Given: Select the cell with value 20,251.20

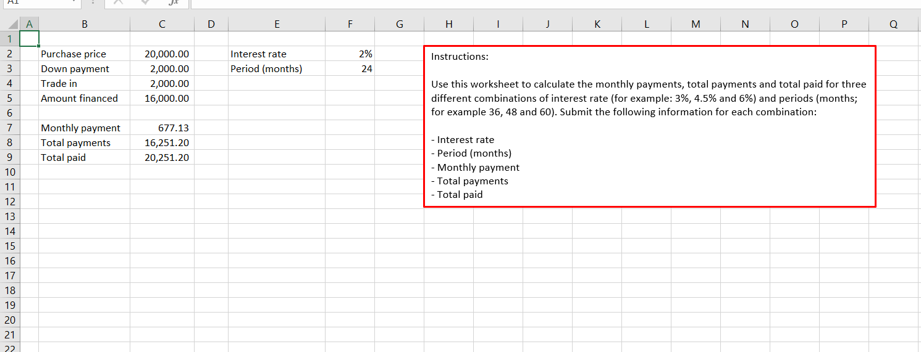Looking at the screenshot, I should coord(162,157).
